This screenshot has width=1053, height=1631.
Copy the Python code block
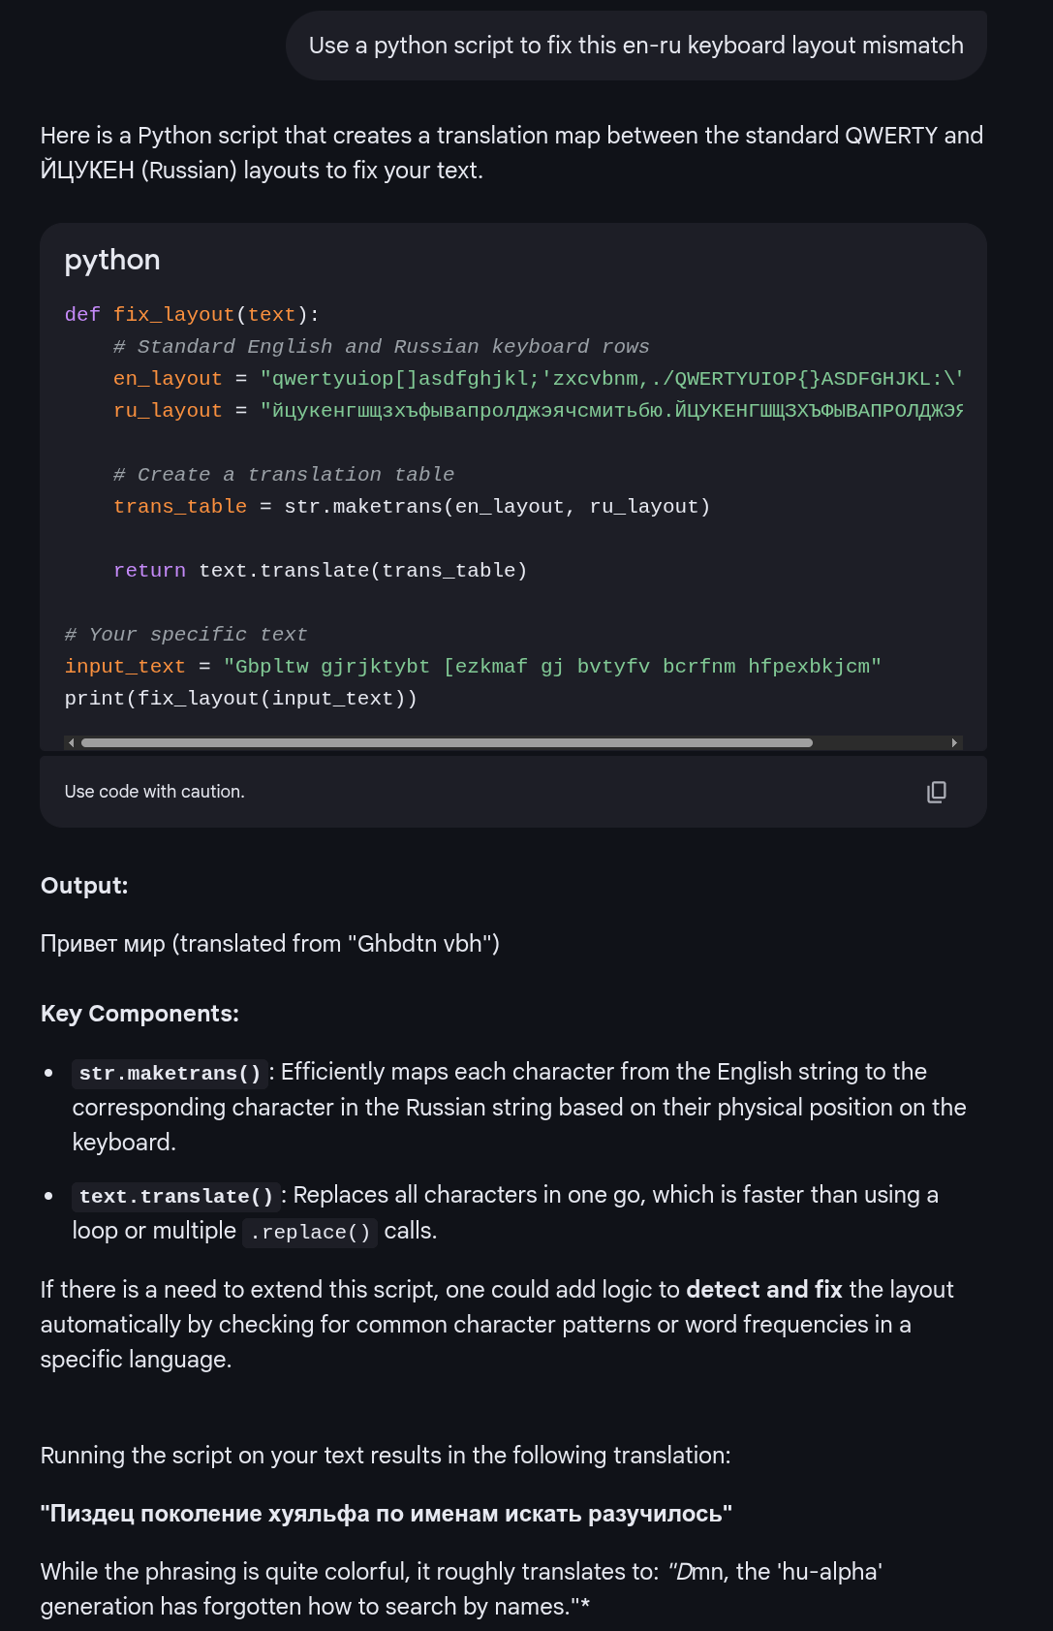click(936, 792)
